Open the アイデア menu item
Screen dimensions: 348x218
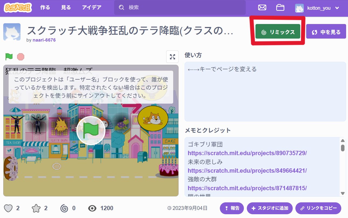92,8
